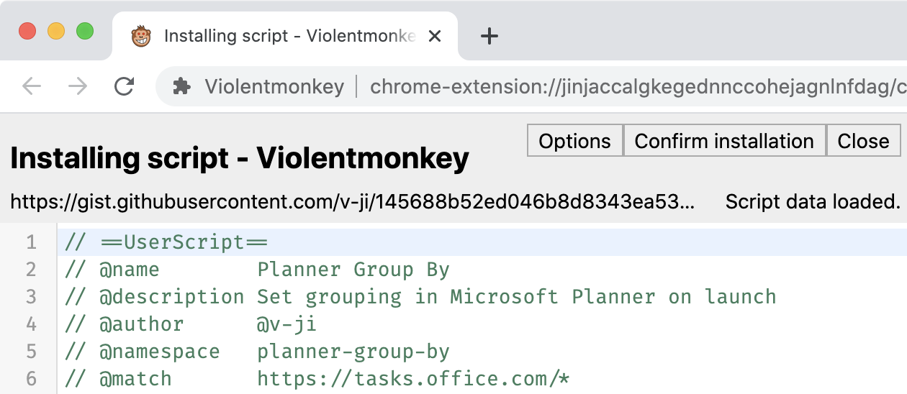Open a new browser tab
The height and width of the screenshot is (394, 907).
(489, 36)
